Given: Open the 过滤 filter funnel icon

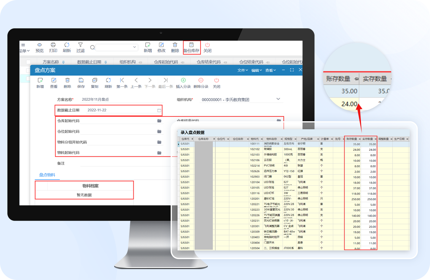Looking at the screenshot, I should coord(80,45).
